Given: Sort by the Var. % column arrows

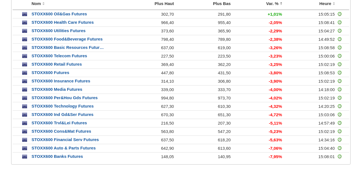Looking at the screenshot, I should pyautogui.click(x=281, y=4).
